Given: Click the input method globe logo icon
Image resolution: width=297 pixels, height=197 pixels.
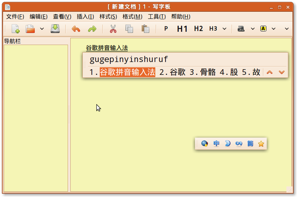Looking at the screenshot, I should click(204, 144).
